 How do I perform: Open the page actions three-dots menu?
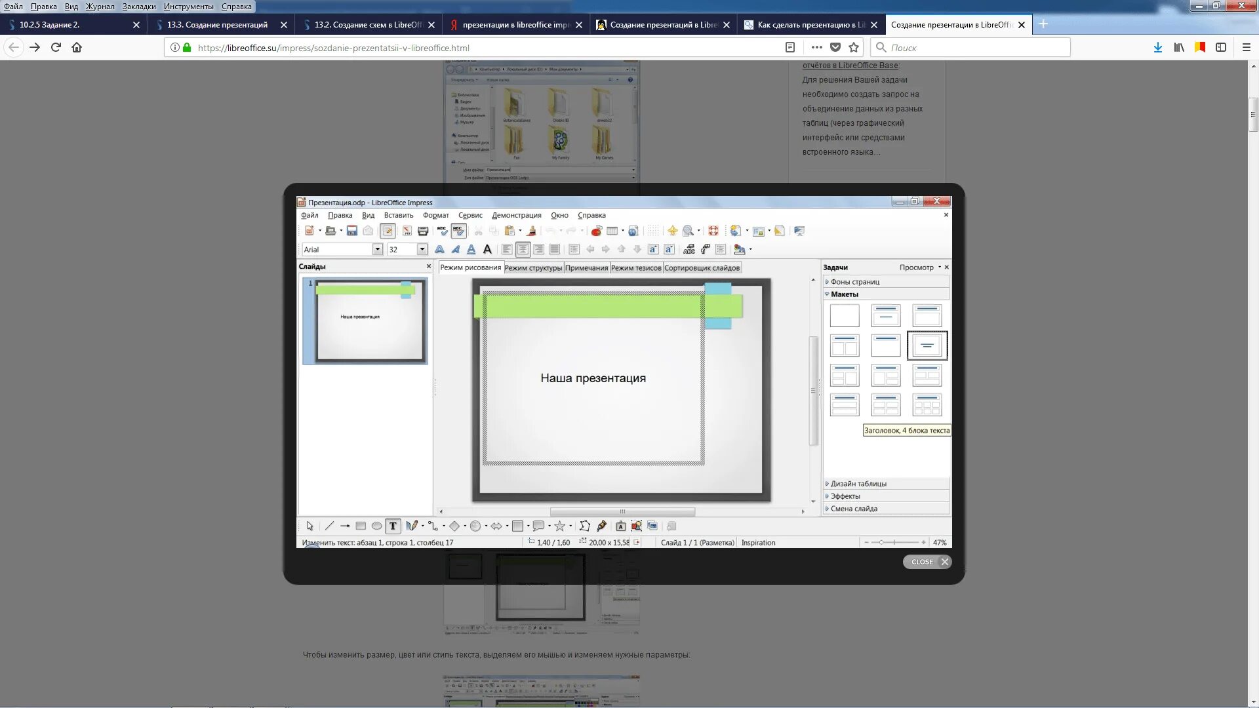816,47
